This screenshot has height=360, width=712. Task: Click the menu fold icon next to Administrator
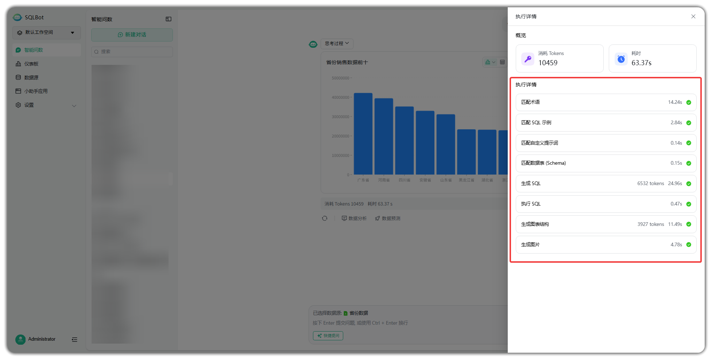74,339
